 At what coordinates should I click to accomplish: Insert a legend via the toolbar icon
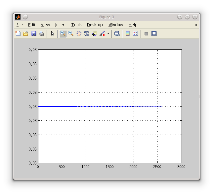point(135,33)
